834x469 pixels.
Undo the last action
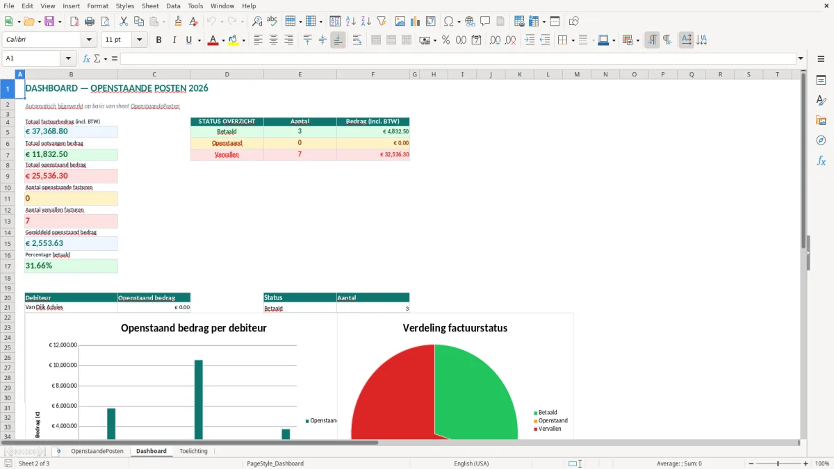pyautogui.click(x=211, y=22)
